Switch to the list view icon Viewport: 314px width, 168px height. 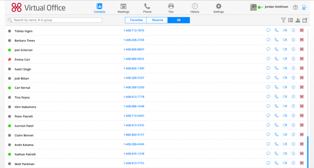point(291,20)
